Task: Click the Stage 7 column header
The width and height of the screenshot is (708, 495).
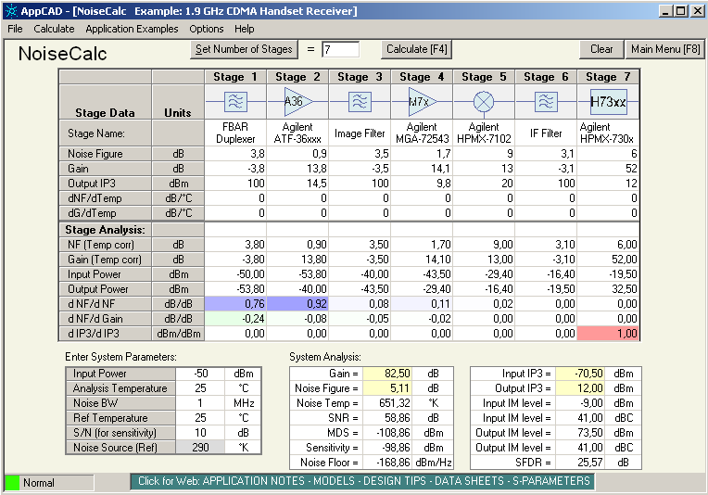Action: click(608, 77)
